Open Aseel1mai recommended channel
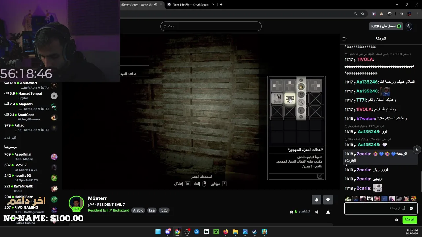This screenshot has height=237, width=422. click(31, 157)
